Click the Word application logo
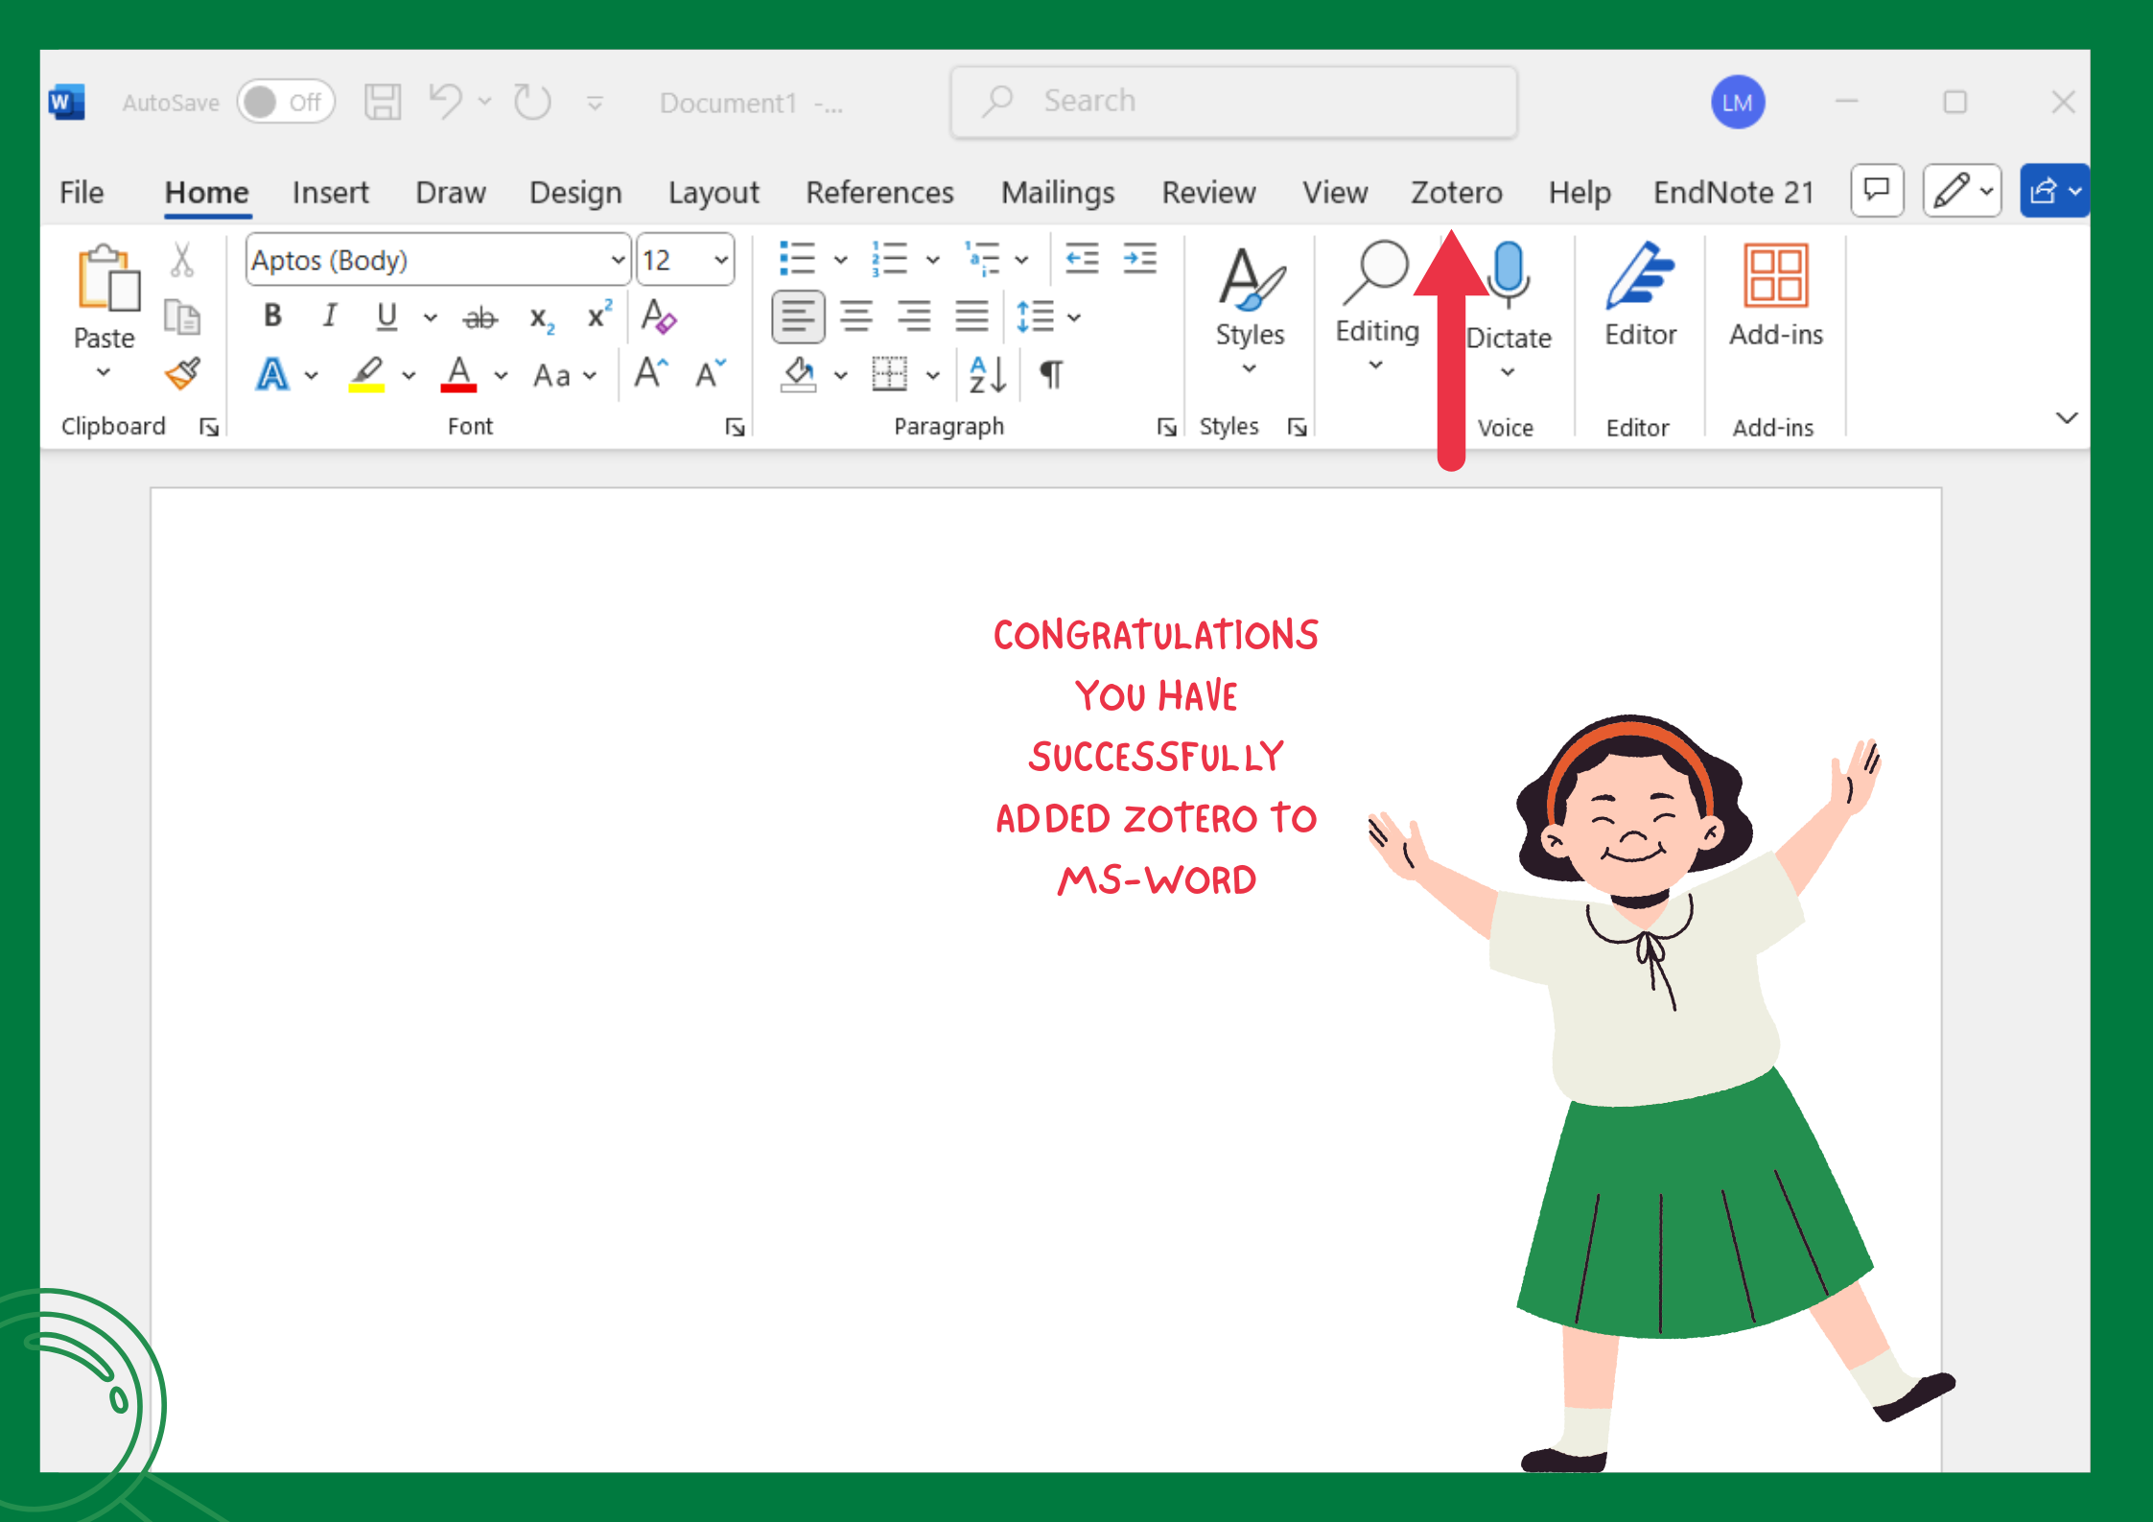 [66, 102]
